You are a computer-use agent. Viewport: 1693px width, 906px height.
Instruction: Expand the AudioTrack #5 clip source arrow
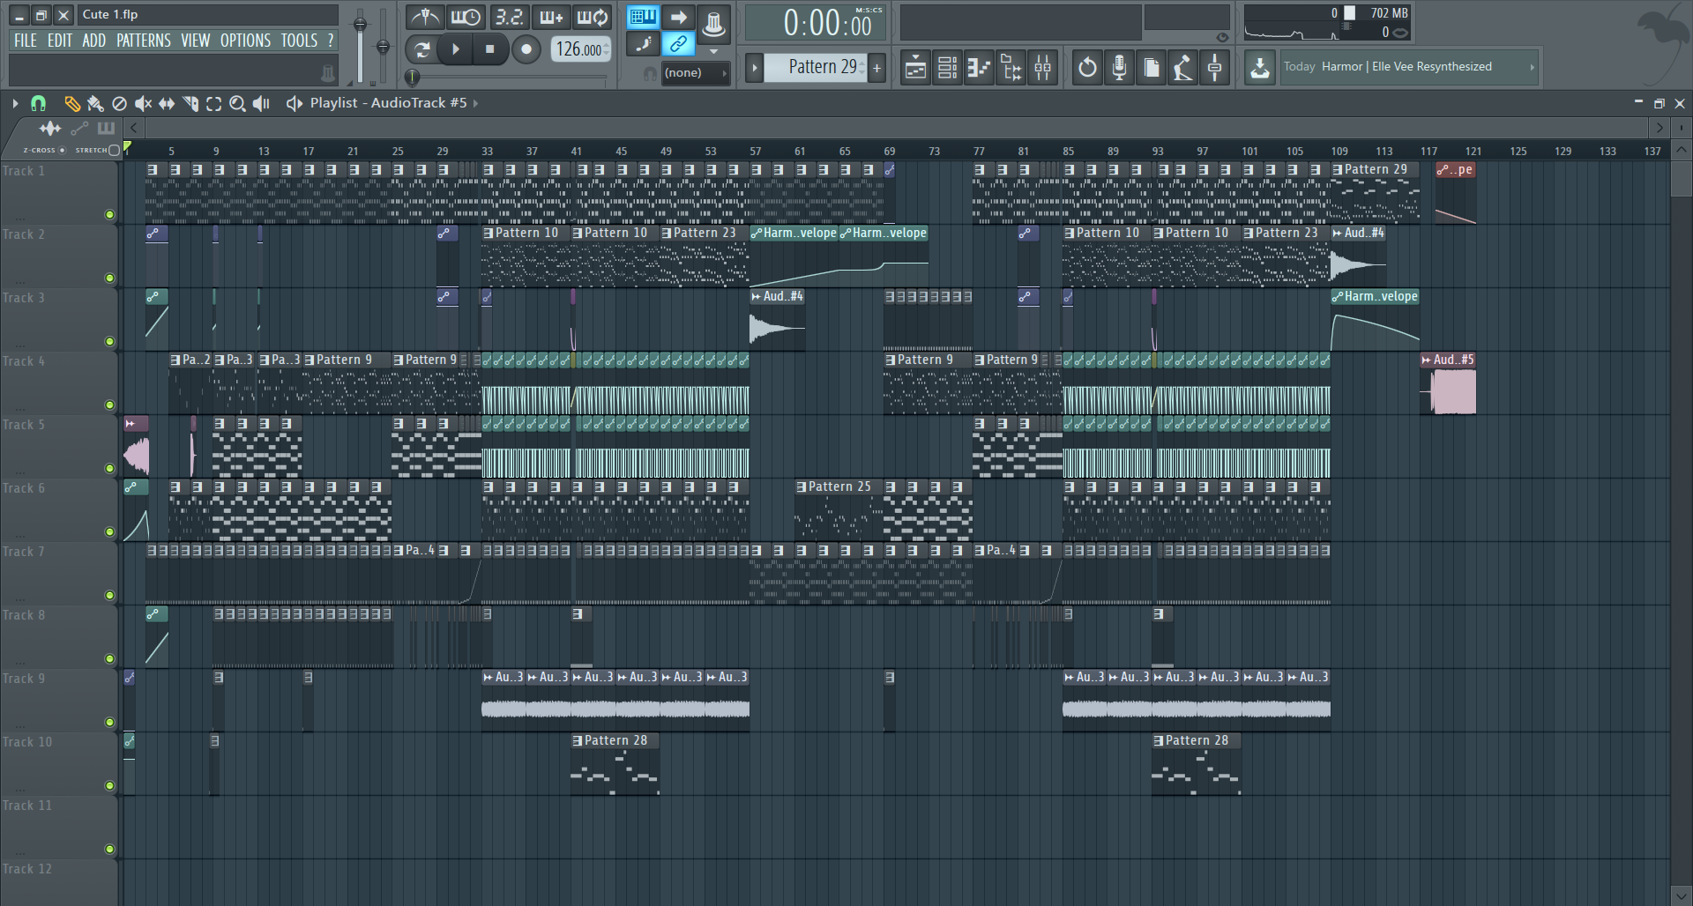point(475,103)
